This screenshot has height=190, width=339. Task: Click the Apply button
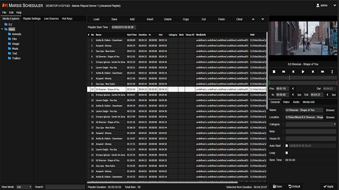[x=328, y=186]
